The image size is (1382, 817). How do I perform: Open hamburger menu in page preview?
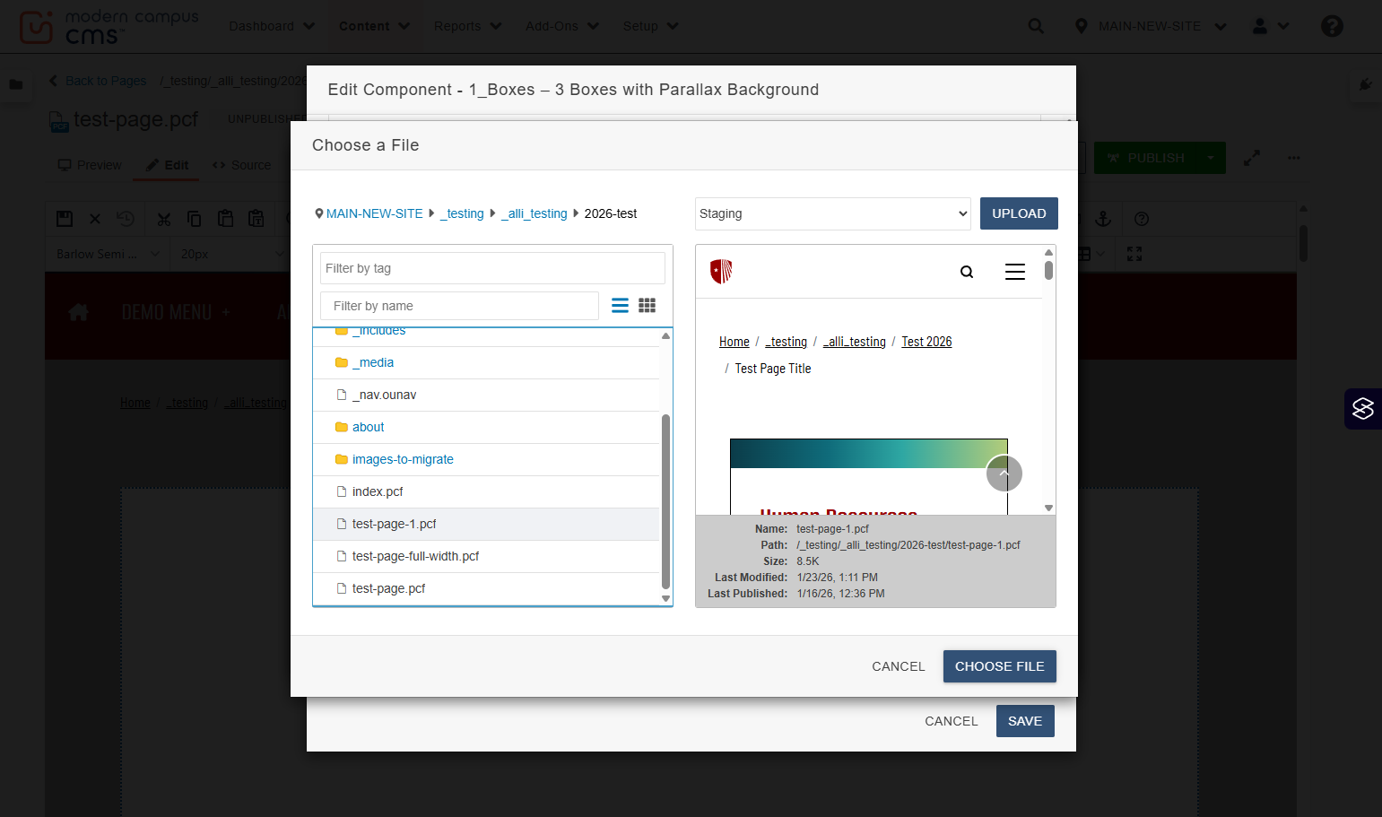point(1015,272)
